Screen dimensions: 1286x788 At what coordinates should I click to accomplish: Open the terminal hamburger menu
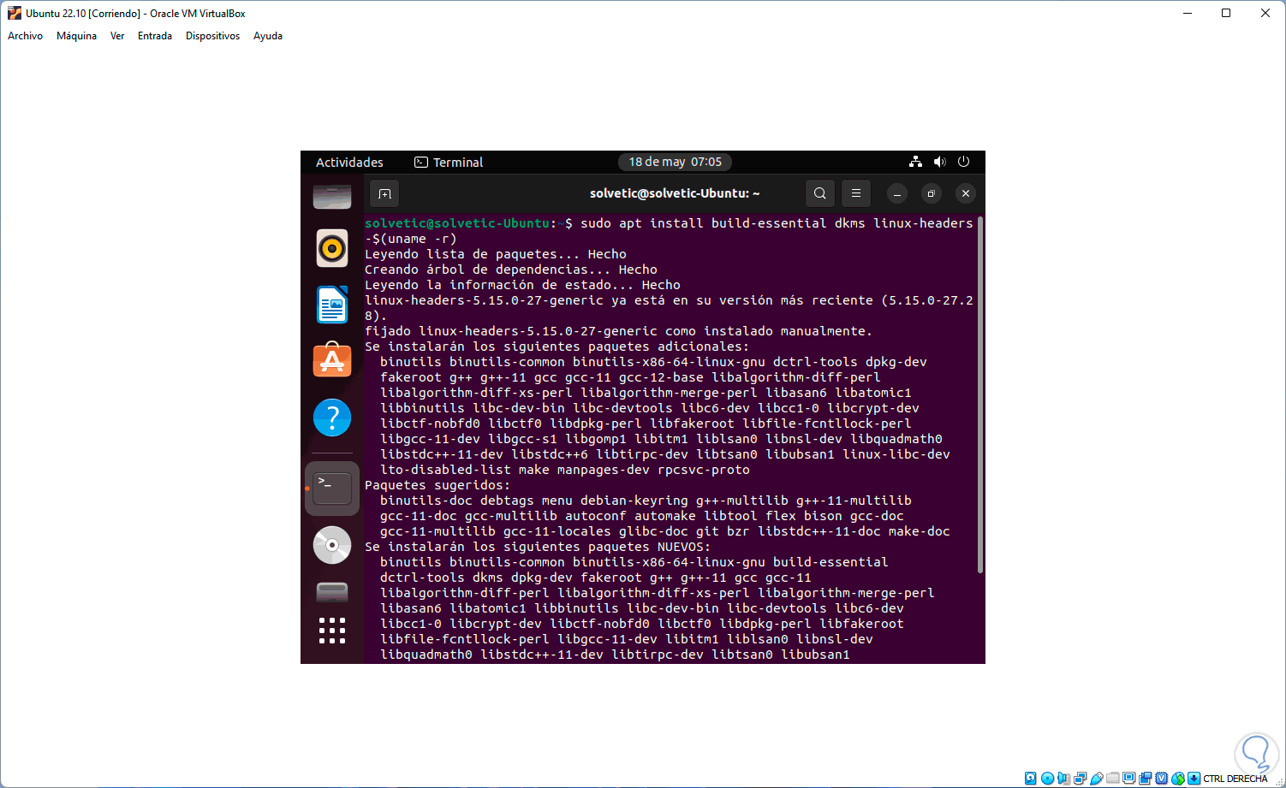tap(855, 193)
